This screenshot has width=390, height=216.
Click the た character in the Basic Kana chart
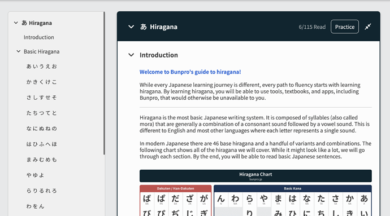[321, 199]
